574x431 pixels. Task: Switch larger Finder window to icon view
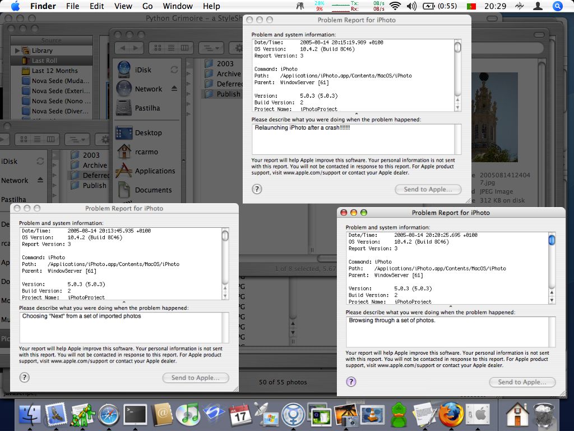(x=158, y=48)
